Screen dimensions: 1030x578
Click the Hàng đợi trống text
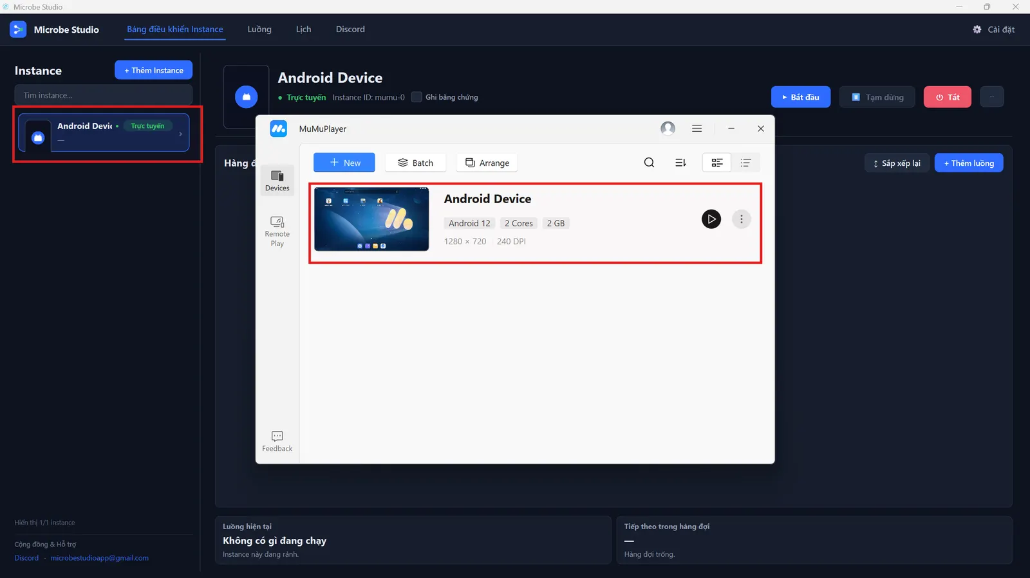pos(649,554)
